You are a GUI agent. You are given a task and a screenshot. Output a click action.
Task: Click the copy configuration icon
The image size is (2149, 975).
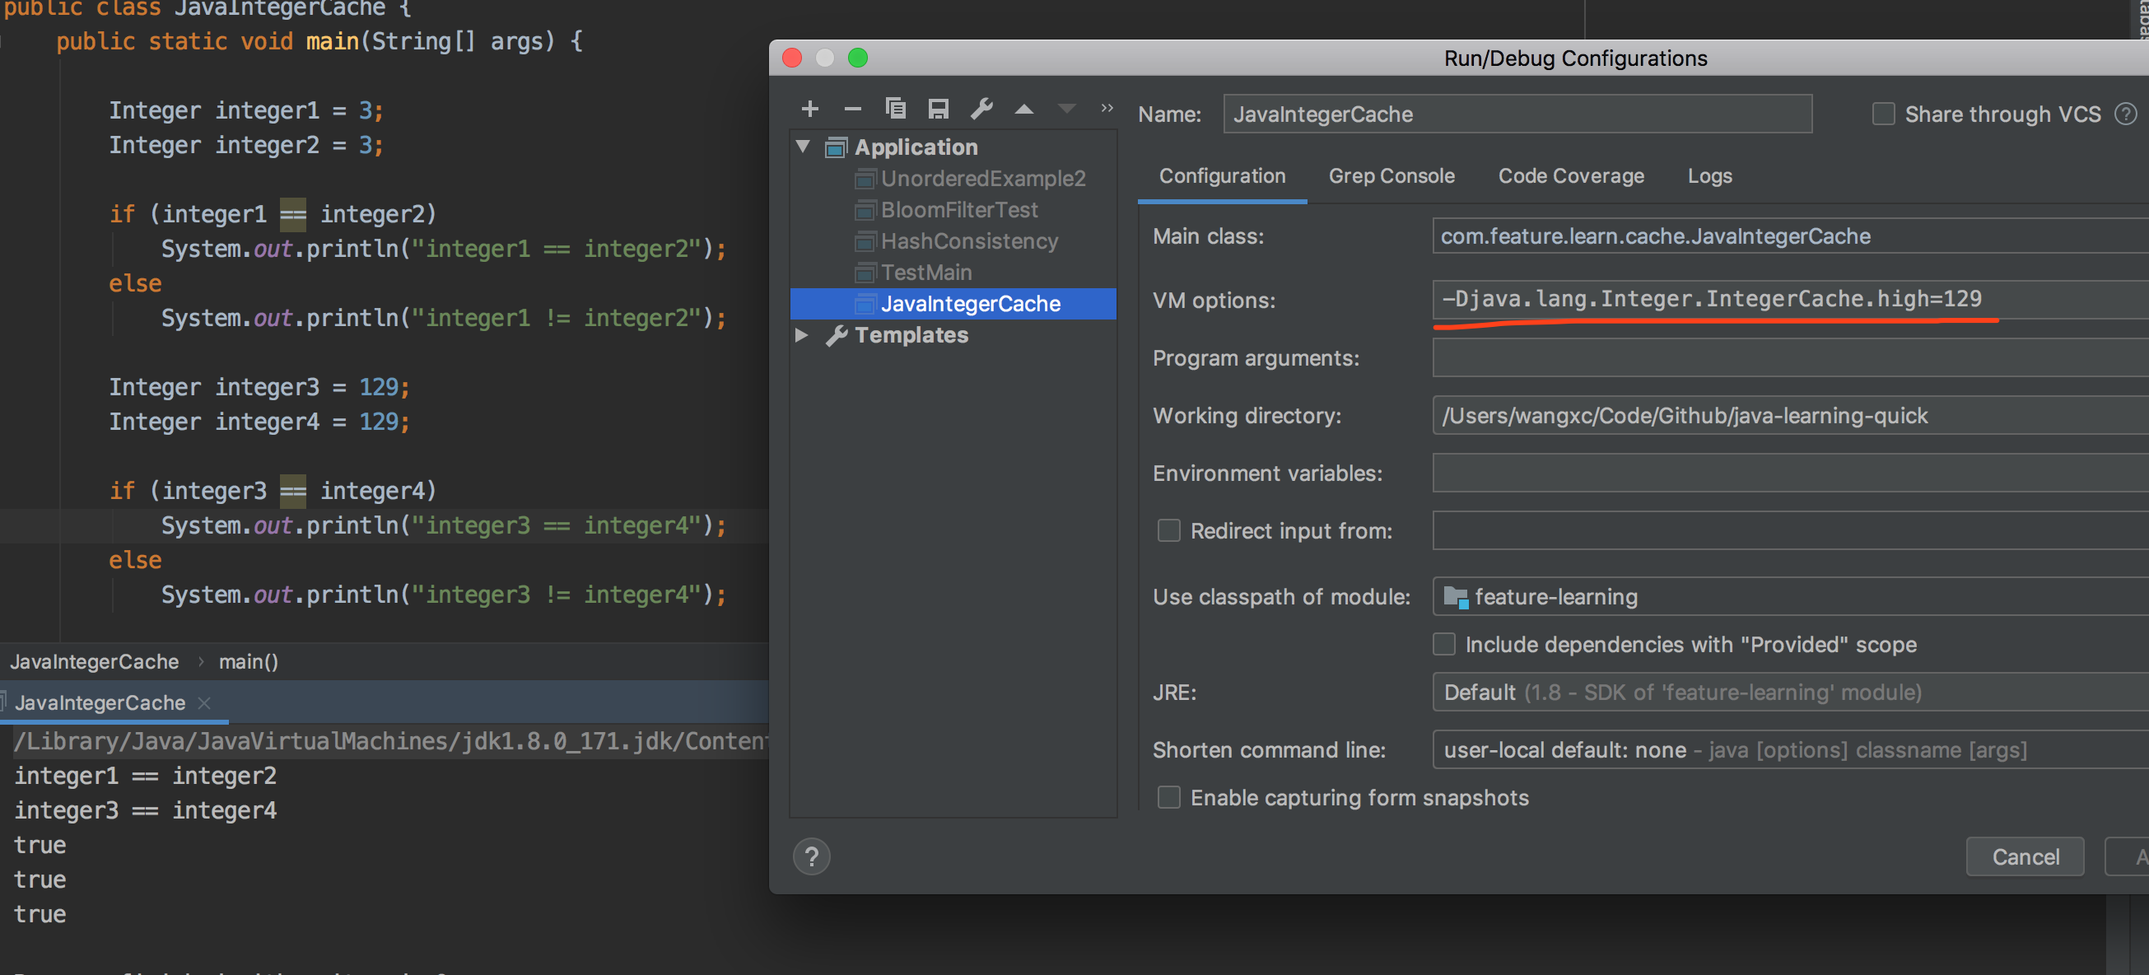tap(895, 109)
